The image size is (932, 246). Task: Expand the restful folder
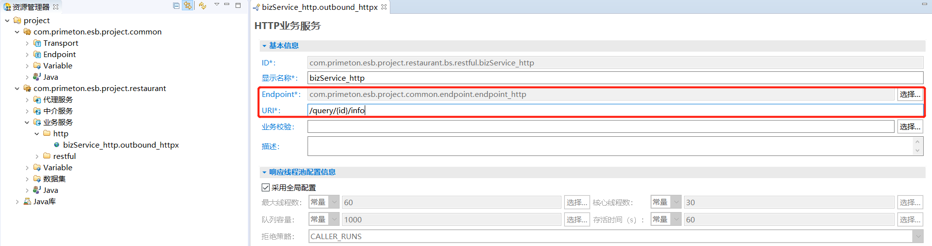[x=37, y=156]
